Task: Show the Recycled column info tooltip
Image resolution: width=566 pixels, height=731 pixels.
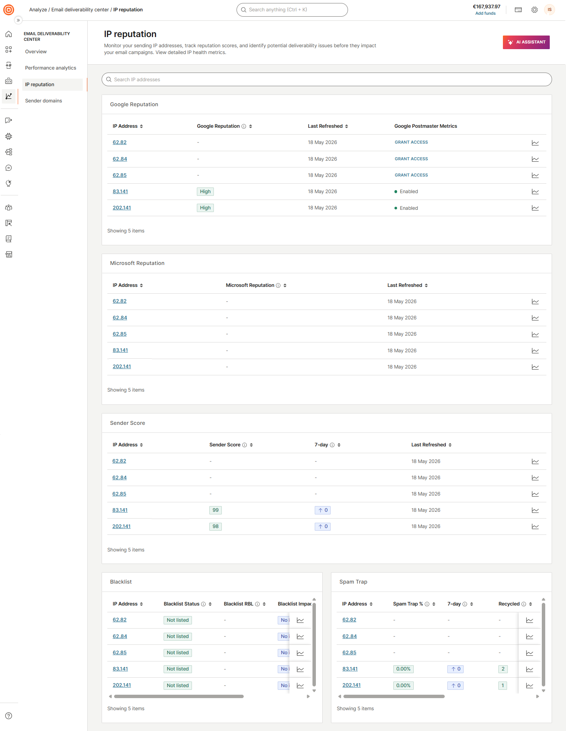Action: tap(524, 604)
